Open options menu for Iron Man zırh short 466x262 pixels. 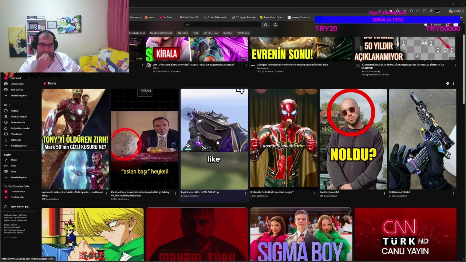106,194
